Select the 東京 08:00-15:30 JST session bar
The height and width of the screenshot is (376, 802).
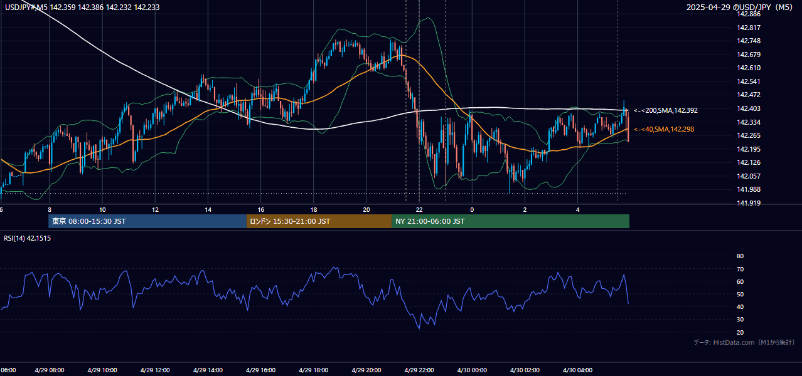coord(147,221)
